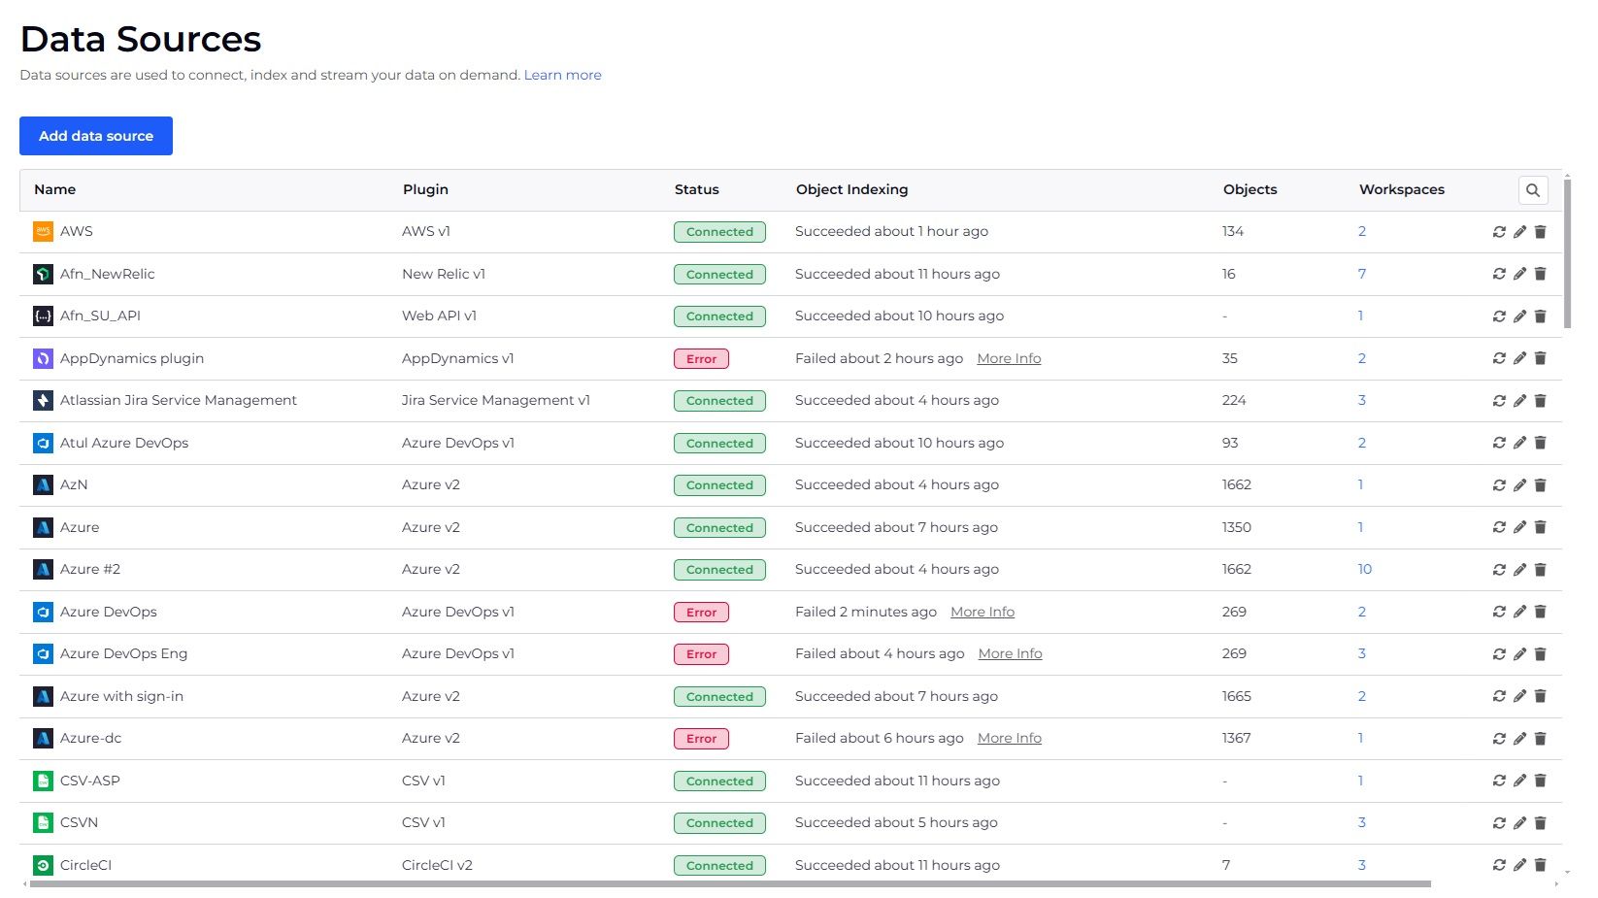The image size is (1598, 898).
Task: Refresh Afn_NewRelic indexing
Action: point(1499,274)
